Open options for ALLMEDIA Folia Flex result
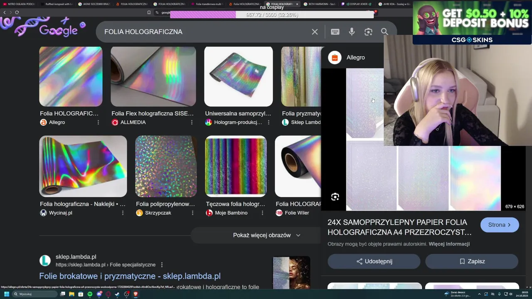 coord(192,122)
